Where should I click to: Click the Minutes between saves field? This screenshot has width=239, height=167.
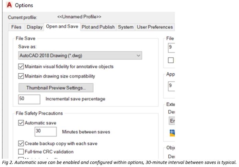click(x=46, y=131)
